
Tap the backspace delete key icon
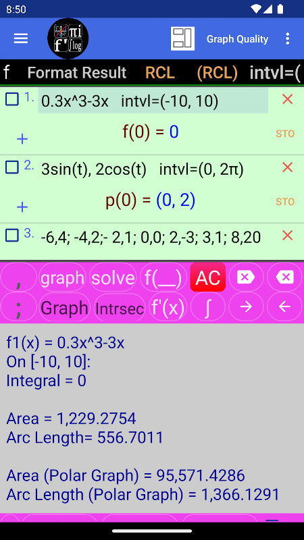click(284, 277)
